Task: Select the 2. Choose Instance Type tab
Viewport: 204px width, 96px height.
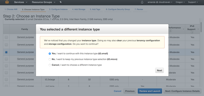Action: coord(33,9)
